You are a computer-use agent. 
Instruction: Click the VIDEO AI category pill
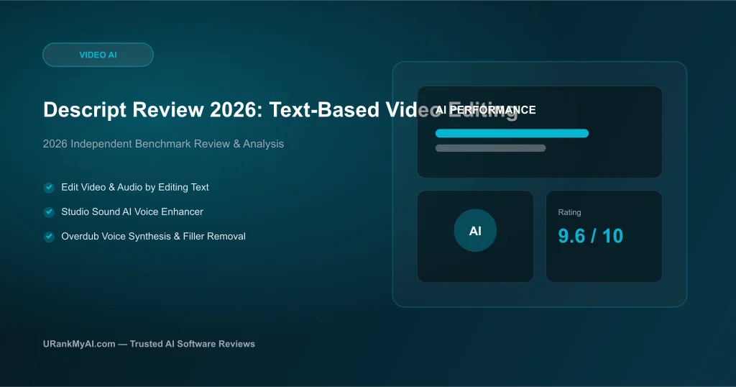(x=98, y=55)
